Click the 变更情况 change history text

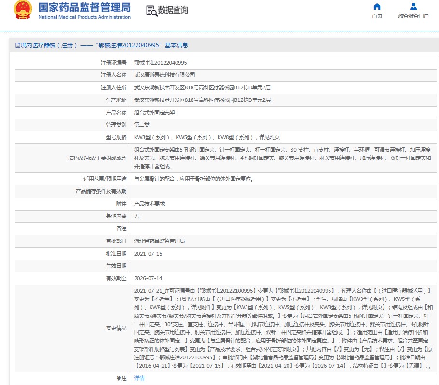pos(283,328)
